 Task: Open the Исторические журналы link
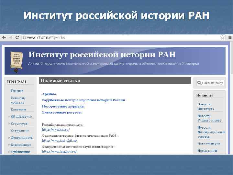(63, 106)
